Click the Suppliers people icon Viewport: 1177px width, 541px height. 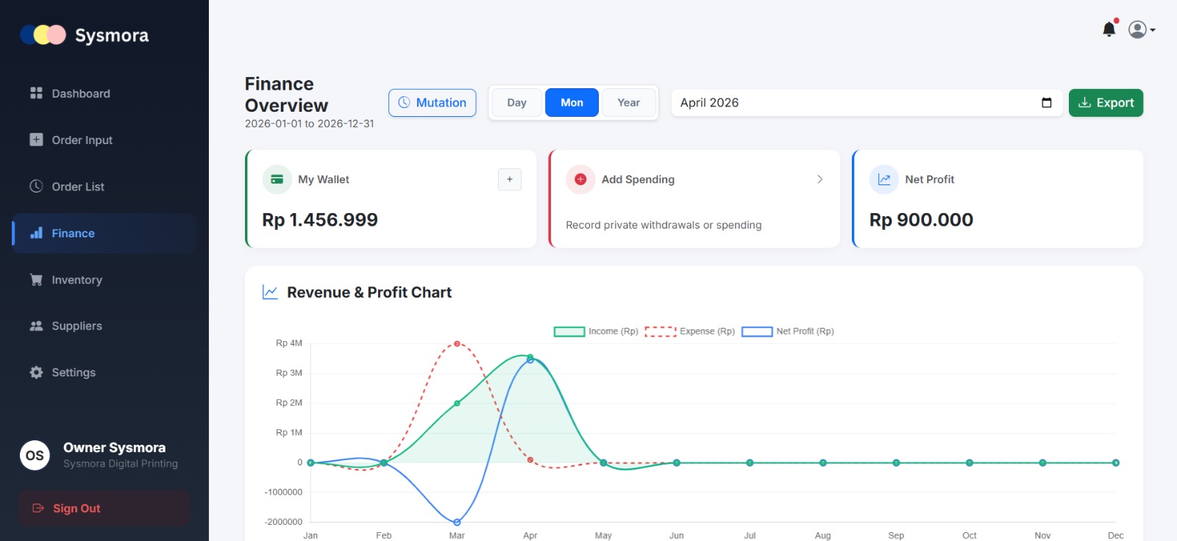tap(36, 326)
